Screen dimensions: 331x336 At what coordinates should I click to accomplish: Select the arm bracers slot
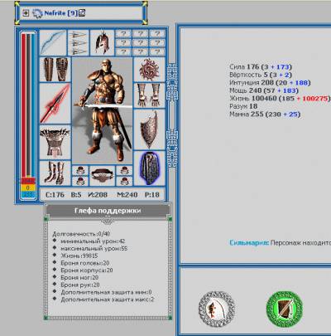[x=55, y=70]
